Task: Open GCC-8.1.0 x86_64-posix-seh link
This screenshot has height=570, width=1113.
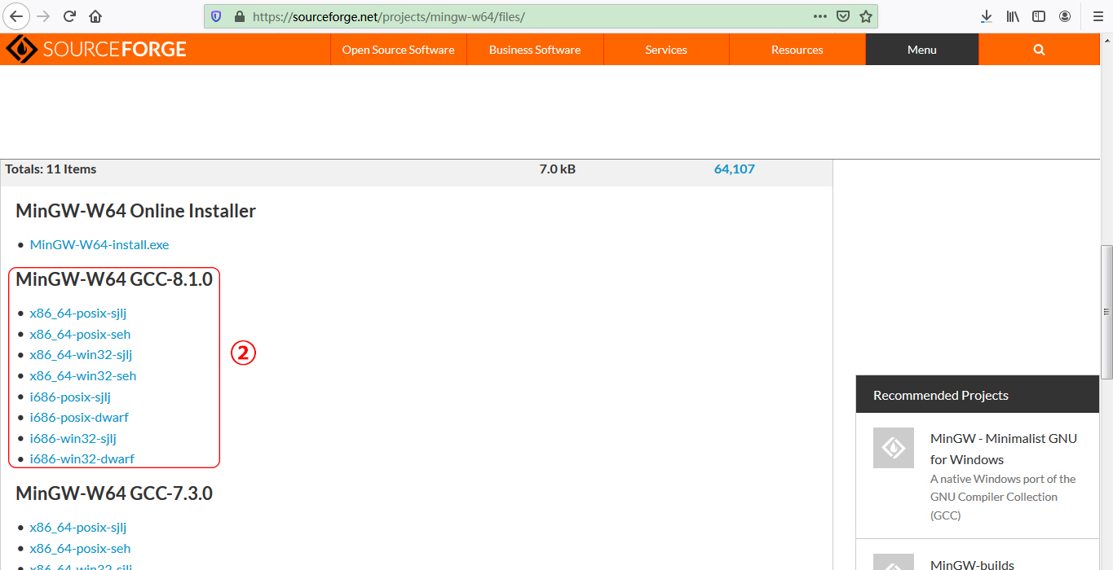Action: point(80,334)
